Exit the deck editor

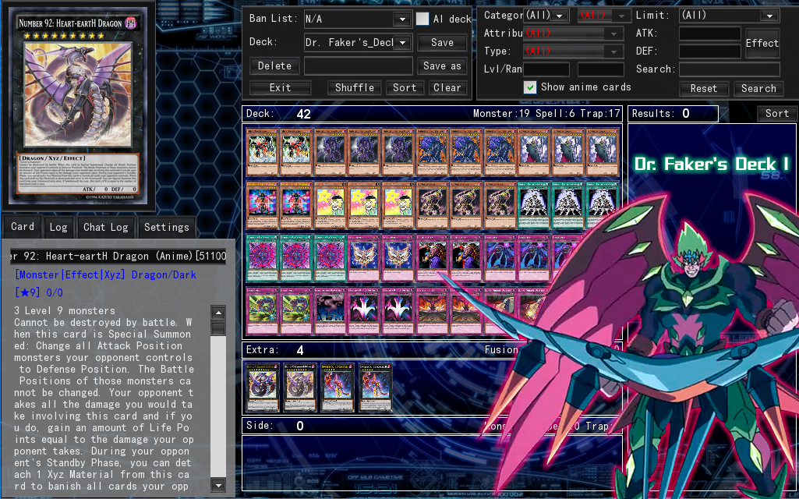pyautogui.click(x=281, y=87)
